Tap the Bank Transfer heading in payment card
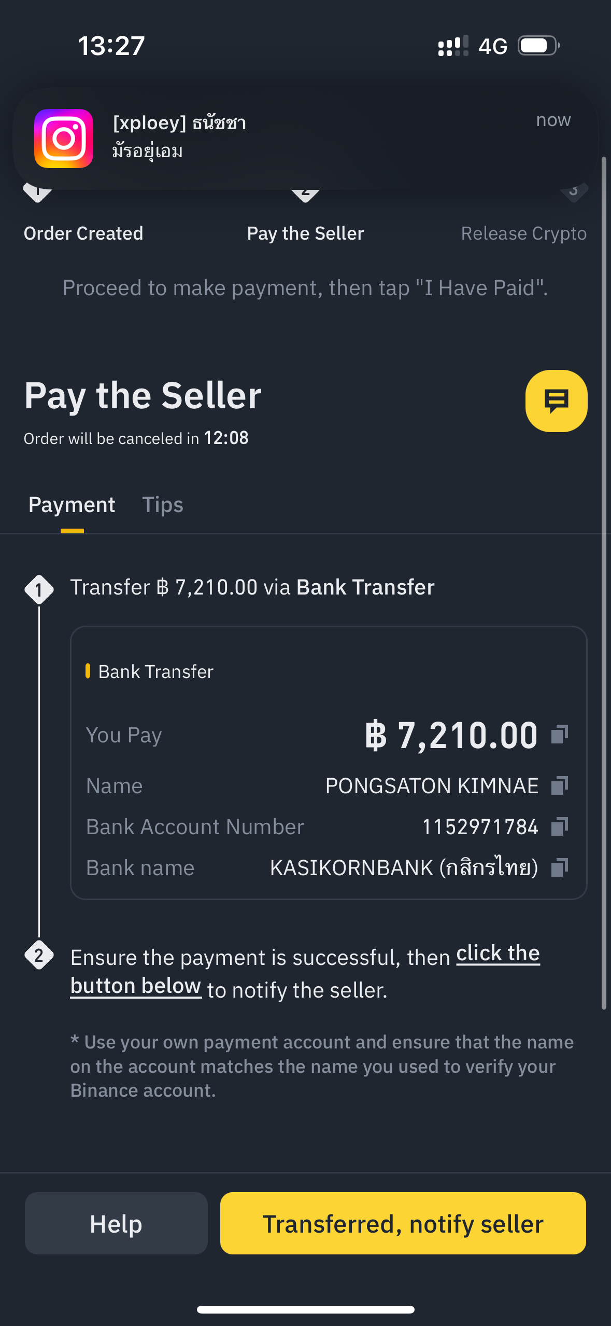The width and height of the screenshot is (611, 1326). (x=155, y=672)
